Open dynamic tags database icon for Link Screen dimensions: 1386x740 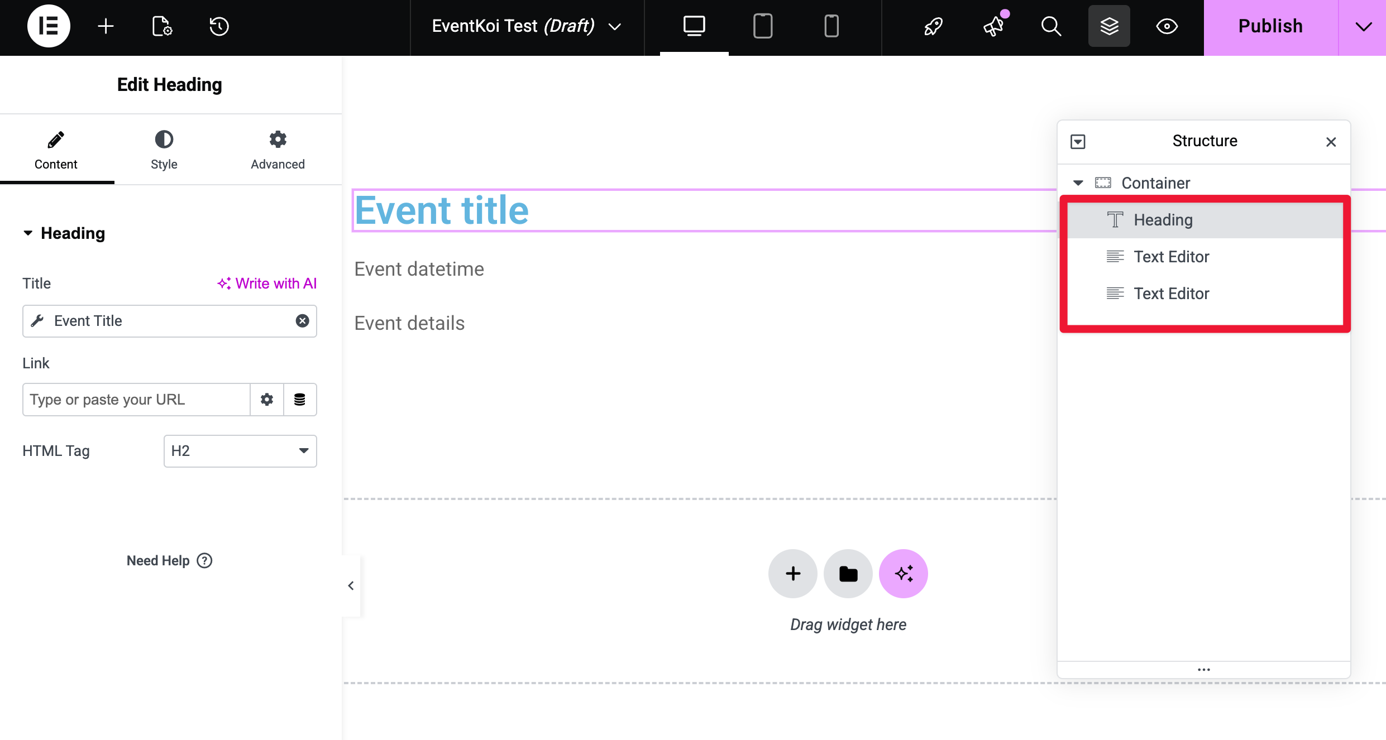[x=300, y=400]
